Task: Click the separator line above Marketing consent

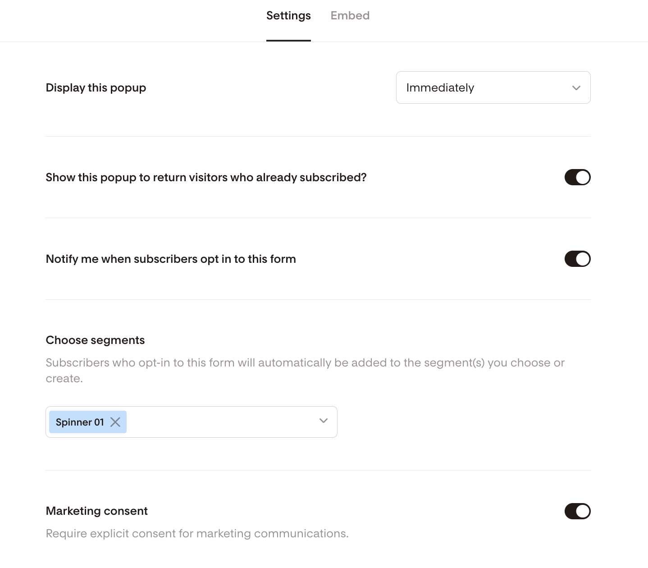Action: tap(318, 471)
